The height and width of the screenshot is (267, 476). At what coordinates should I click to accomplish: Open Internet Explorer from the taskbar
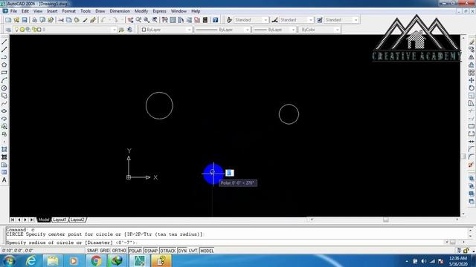click(31, 260)
